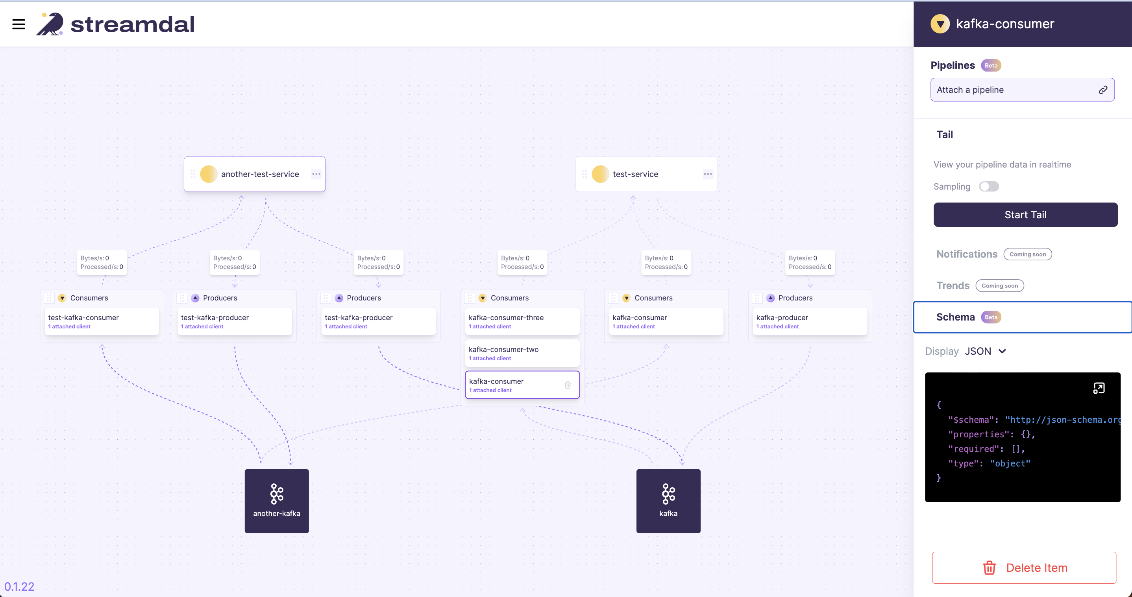Click the attach pipeline link icon

pyautogui.click(x=1104, y=90)
